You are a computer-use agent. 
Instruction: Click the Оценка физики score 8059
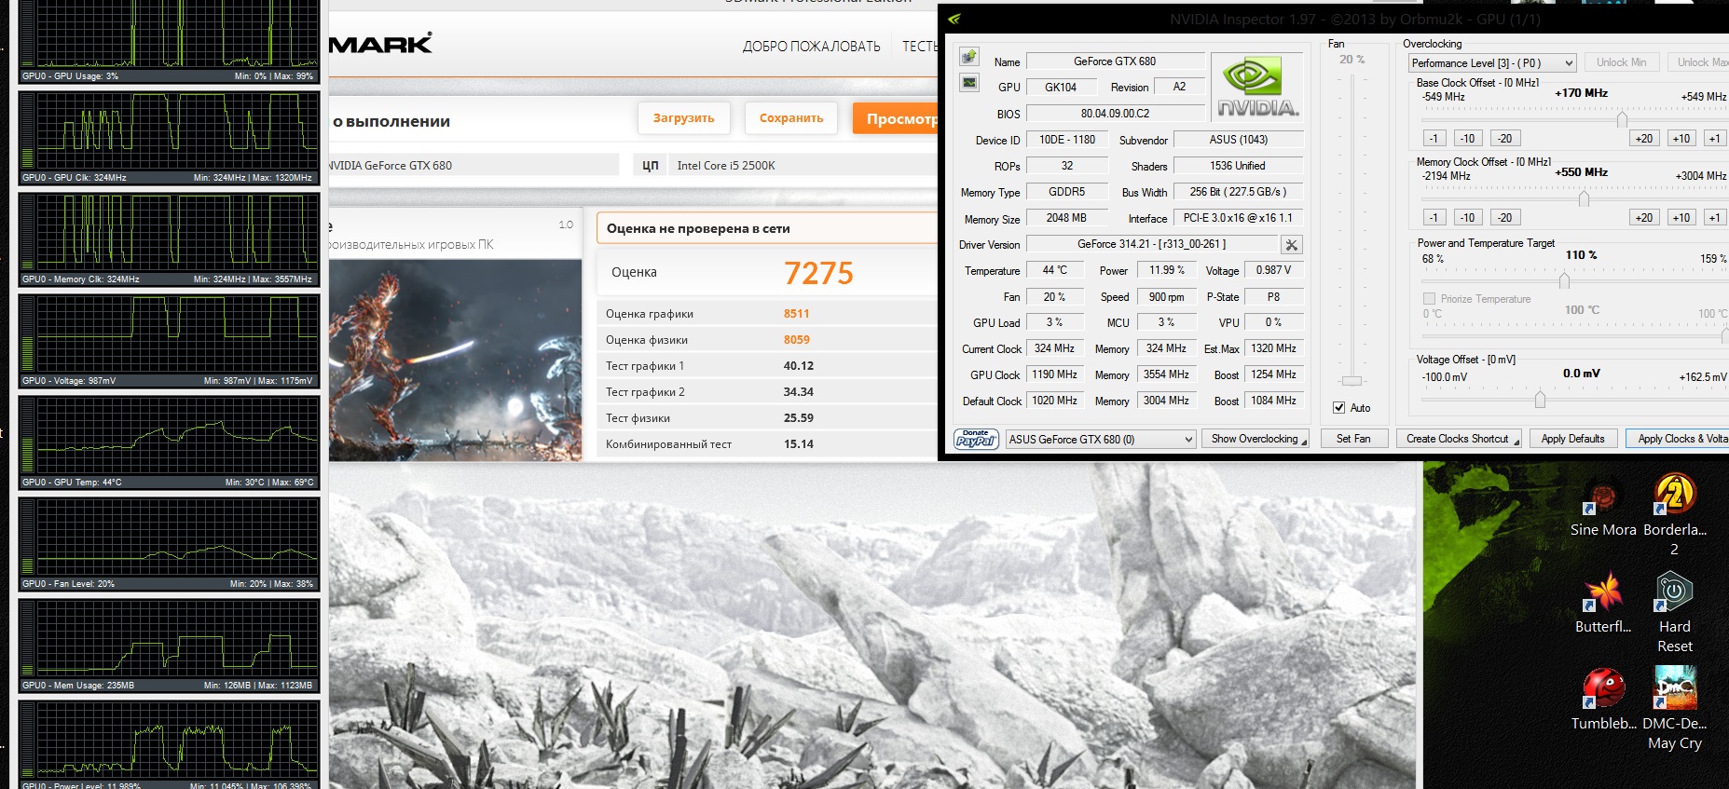coord(797,340)
